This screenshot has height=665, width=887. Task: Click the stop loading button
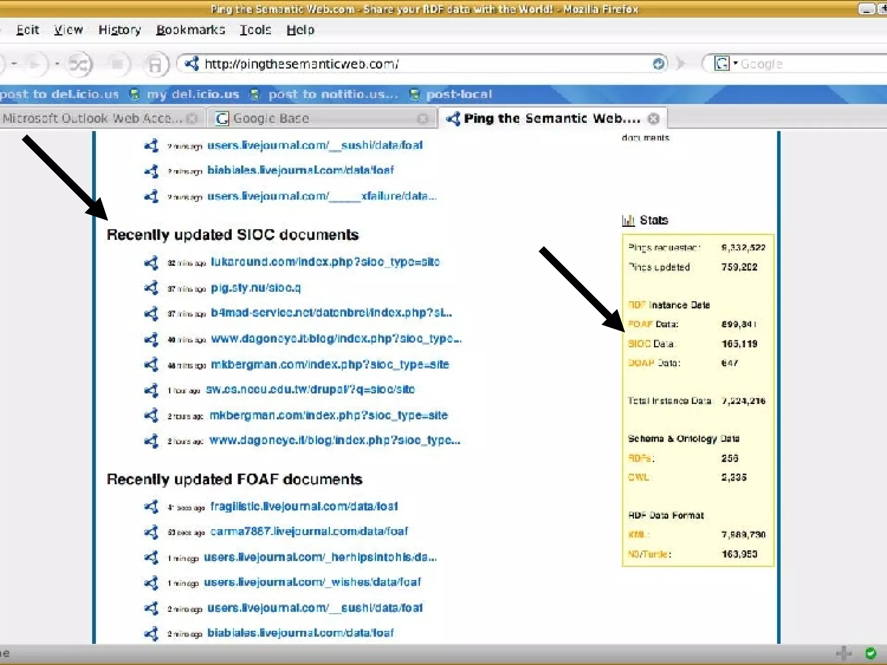117,65
